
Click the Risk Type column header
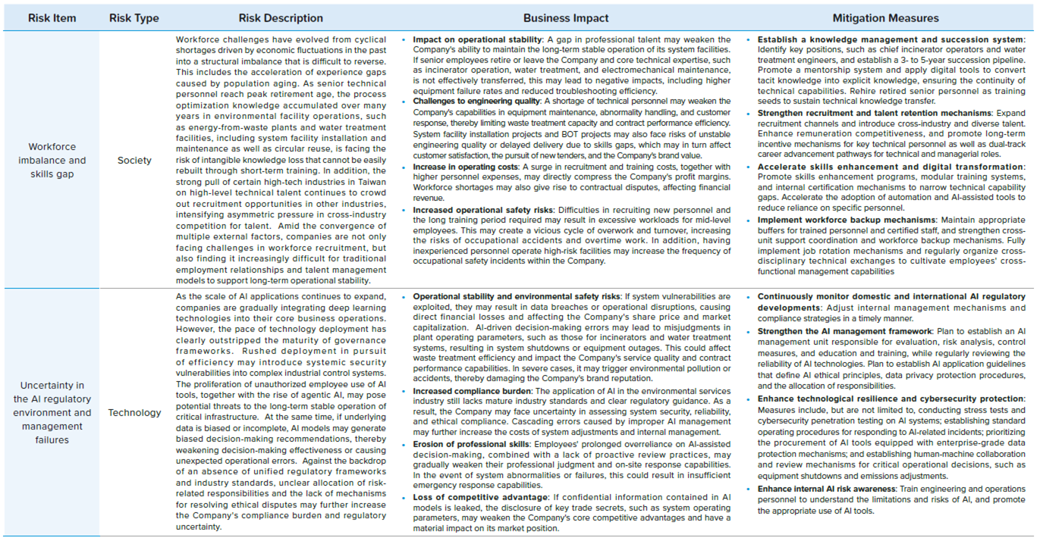134,18
